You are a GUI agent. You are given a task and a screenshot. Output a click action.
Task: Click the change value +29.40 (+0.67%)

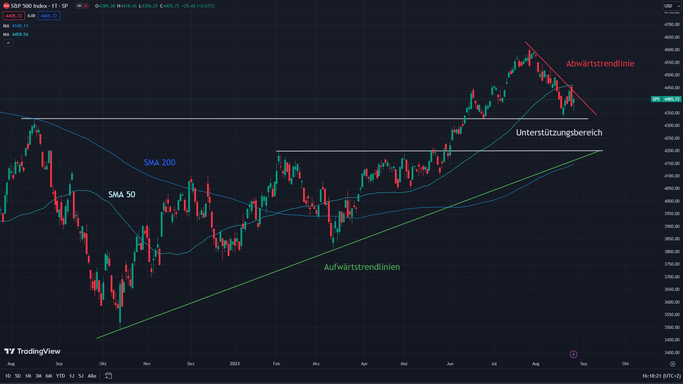198,6
